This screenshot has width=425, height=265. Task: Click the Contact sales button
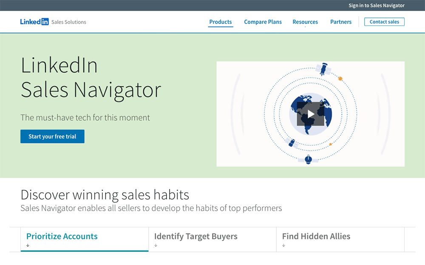point(384,22)
